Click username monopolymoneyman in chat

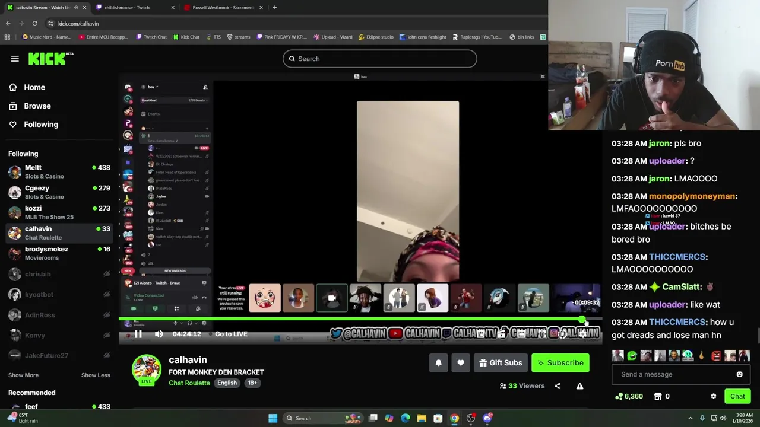[692, 196]
